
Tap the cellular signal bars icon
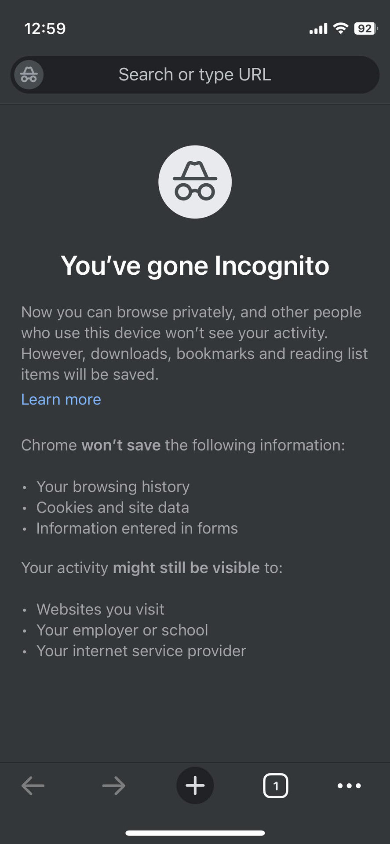click(x=318, y=29)
